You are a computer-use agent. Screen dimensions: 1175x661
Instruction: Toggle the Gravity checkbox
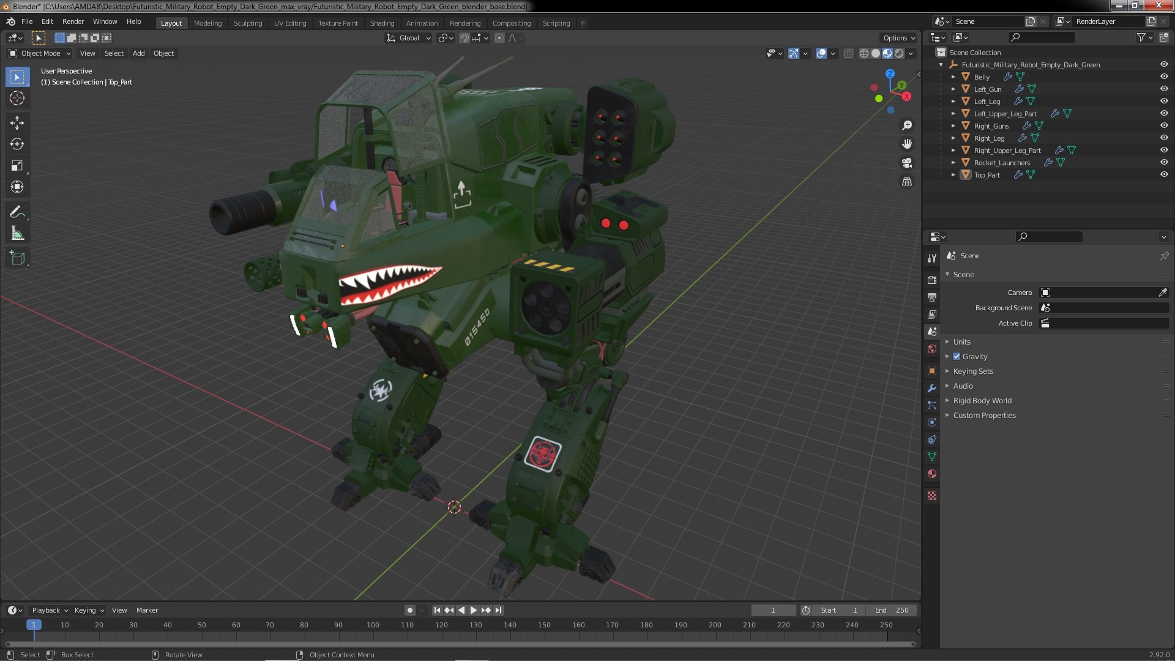coord(957,356)
